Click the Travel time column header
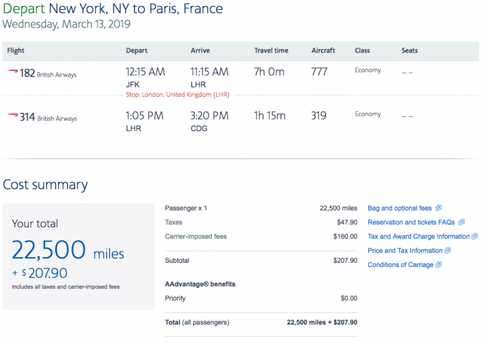Image resolution: width=490 pixels, height=343 pixels. tap(271, 50)
